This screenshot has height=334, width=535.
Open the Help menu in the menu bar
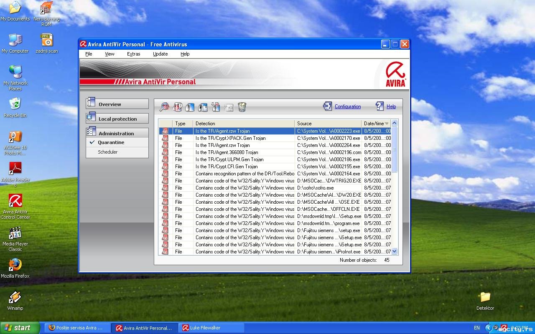185,54
